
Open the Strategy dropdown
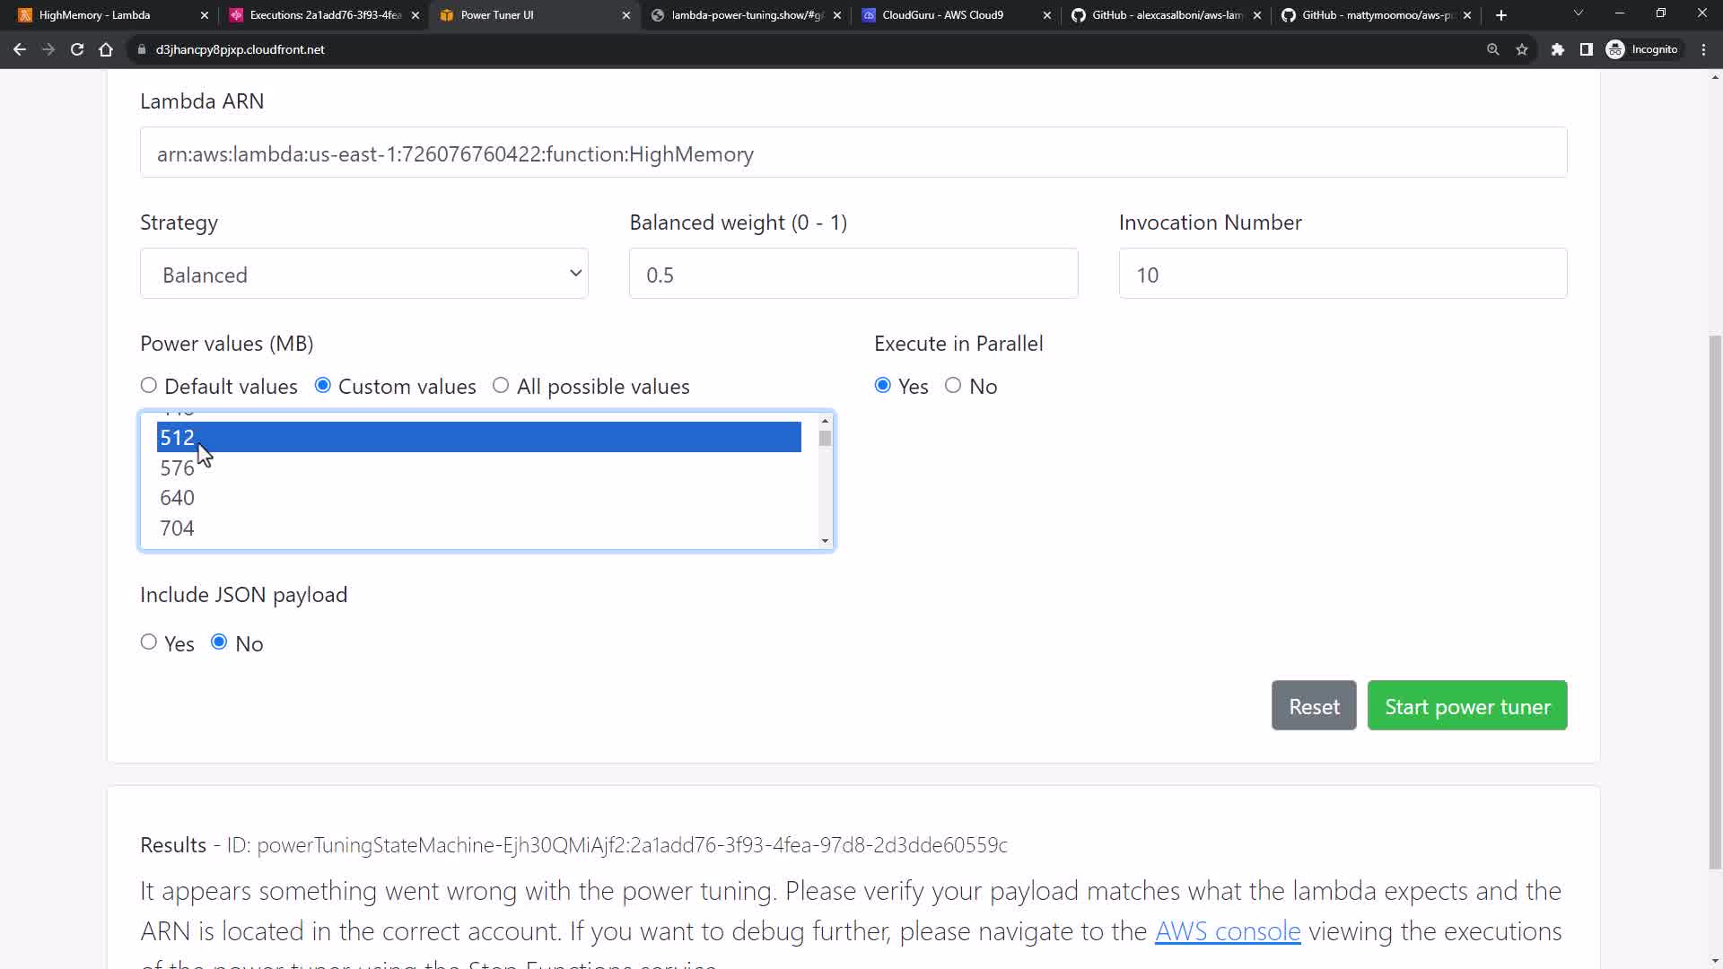pyautogui.click(x=363, y=274)
